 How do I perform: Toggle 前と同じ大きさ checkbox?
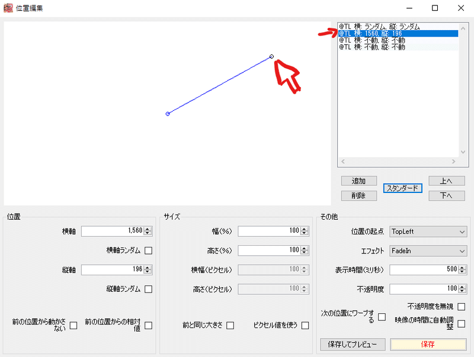230,326
